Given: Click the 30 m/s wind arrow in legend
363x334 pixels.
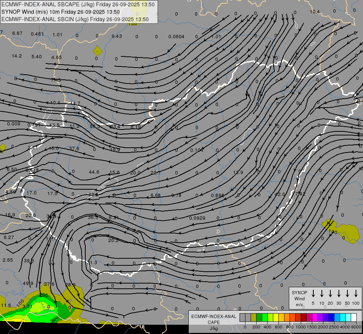Looking at the screenshot, I should pos(339,294).
